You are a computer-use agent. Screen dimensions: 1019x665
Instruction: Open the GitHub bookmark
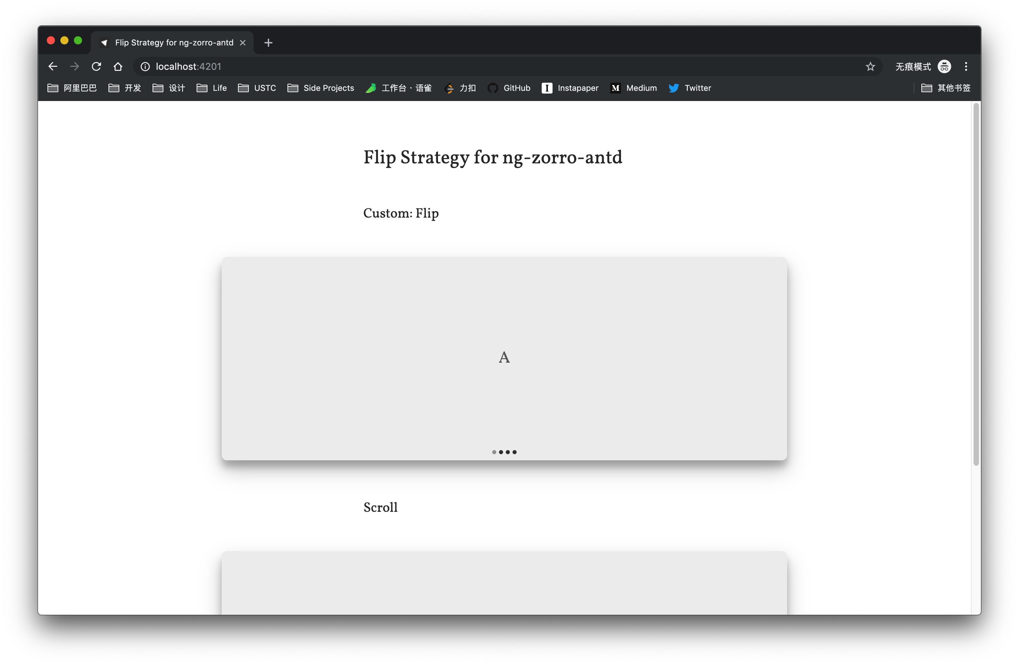pyautogui.click(x=509, y=88)
